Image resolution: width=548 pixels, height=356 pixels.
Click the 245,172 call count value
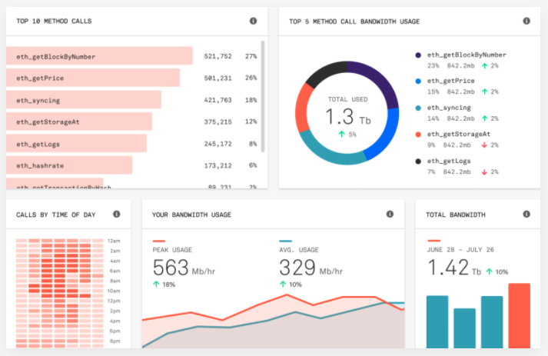tap(218, 144)
